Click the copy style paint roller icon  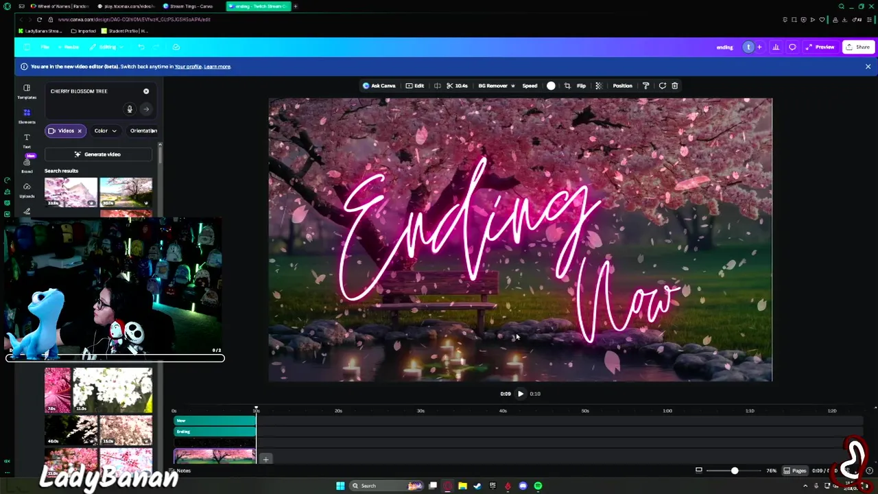(645, 86)
